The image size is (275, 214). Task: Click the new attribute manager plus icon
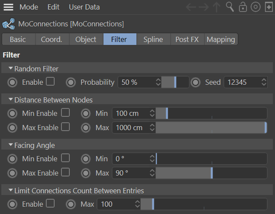coord(269,7)
